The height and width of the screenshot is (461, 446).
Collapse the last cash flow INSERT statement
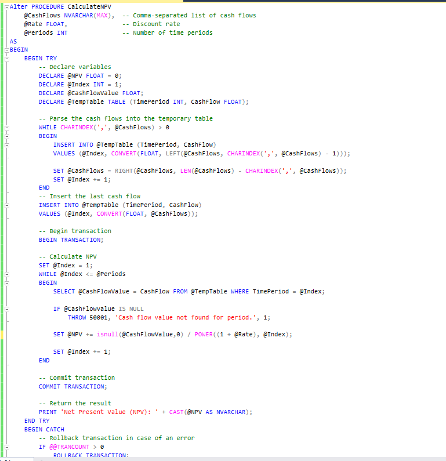(x=7, y=205)
